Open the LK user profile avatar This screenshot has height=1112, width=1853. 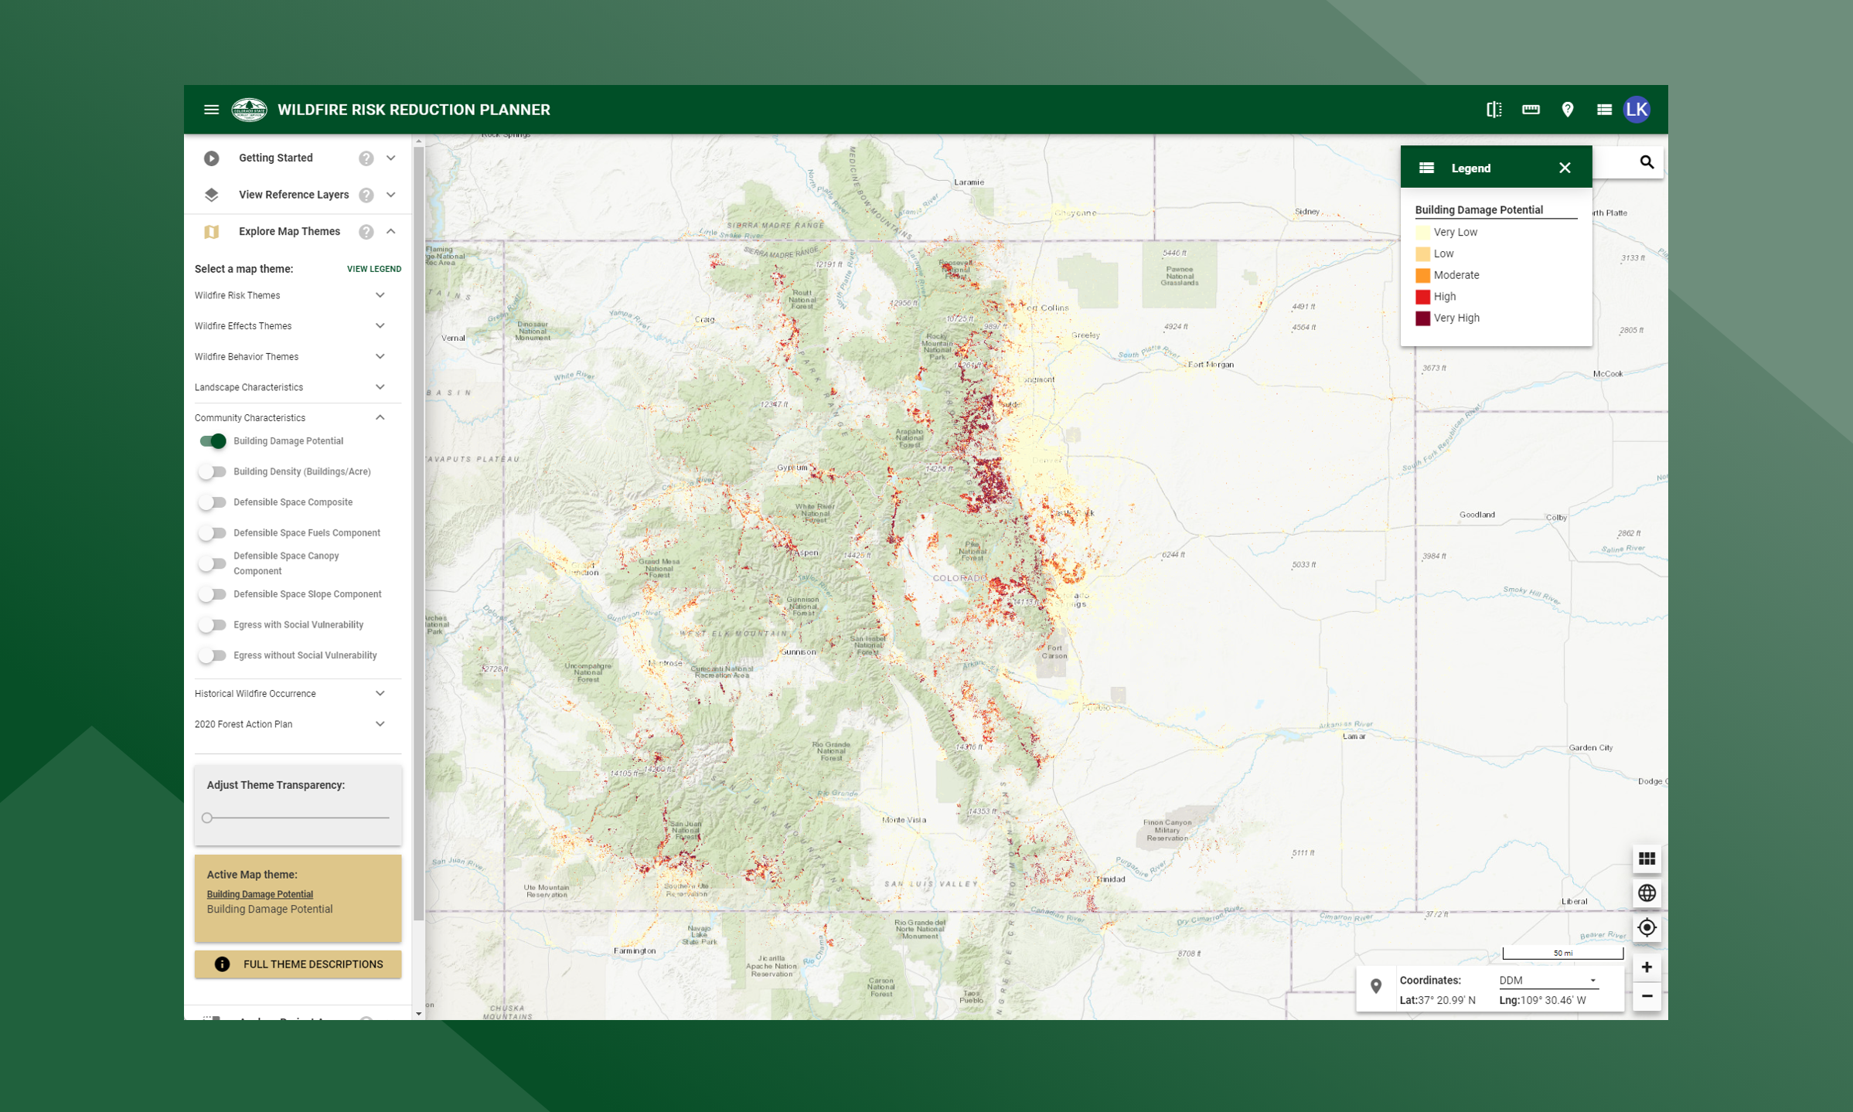[1637, 110]
